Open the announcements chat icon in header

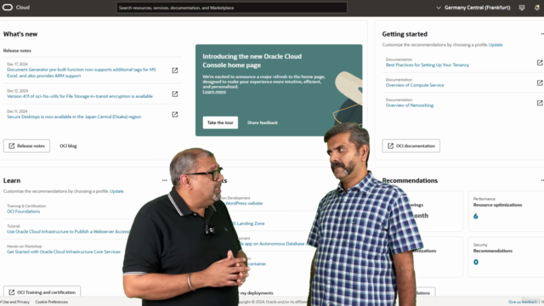(522, 8)
